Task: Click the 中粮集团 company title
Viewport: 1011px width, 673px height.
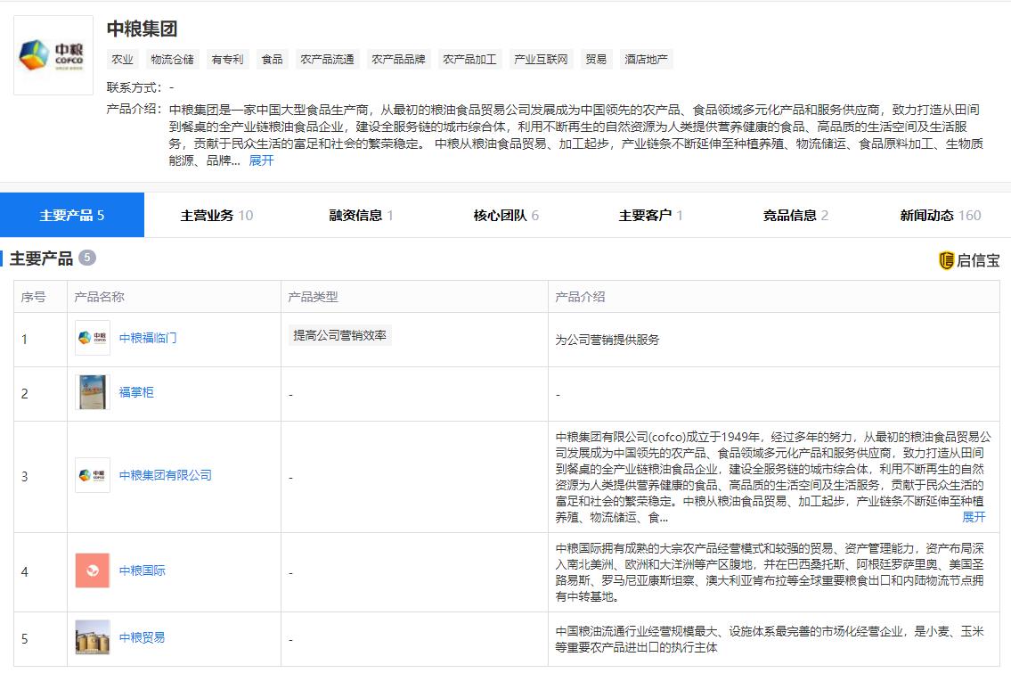Action: point(142,29)
